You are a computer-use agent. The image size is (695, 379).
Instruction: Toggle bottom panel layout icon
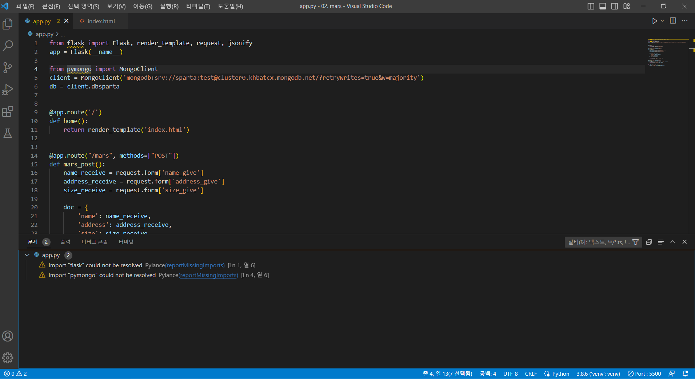tap(603, 6)
